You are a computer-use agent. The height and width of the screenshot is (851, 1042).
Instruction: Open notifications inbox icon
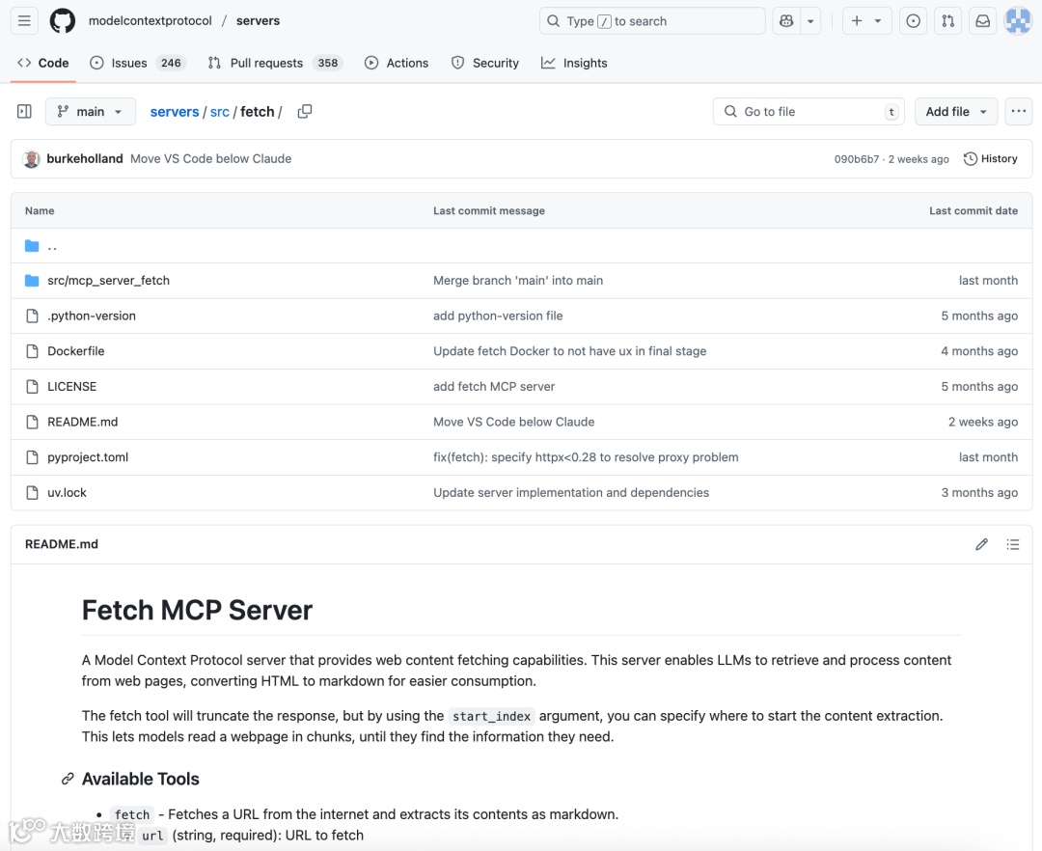point(983,21)
